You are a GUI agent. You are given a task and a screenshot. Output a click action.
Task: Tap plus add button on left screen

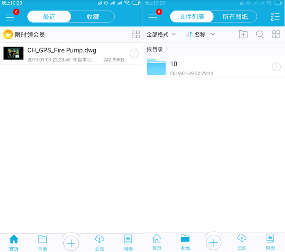pos(71,243)
